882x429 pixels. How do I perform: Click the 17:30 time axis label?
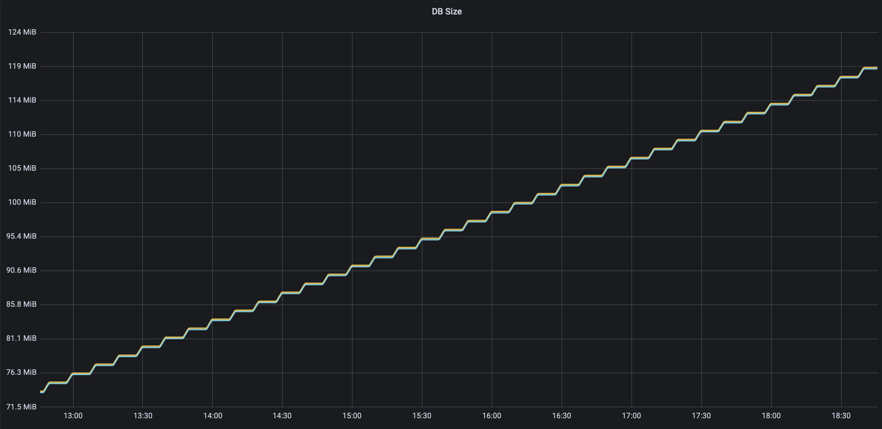701,416
